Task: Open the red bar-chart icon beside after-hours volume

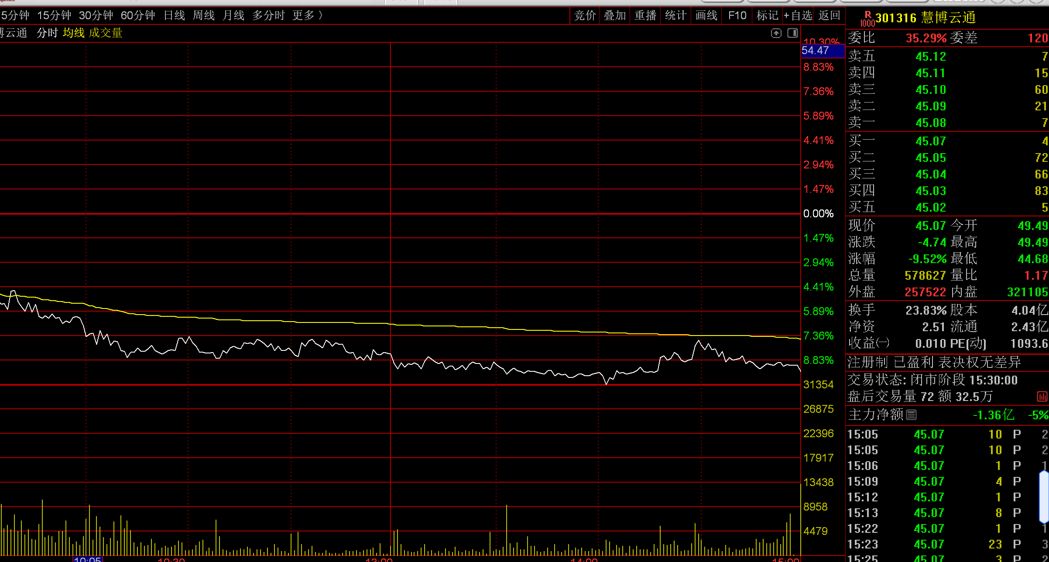Action: (1042, 396)
